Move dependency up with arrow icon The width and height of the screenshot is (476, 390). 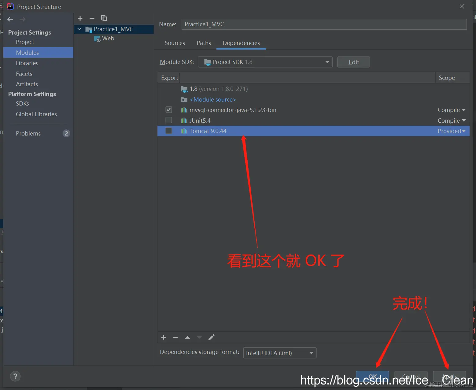pos(187,337)
